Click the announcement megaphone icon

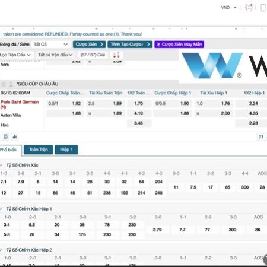(x=249, y=8)
